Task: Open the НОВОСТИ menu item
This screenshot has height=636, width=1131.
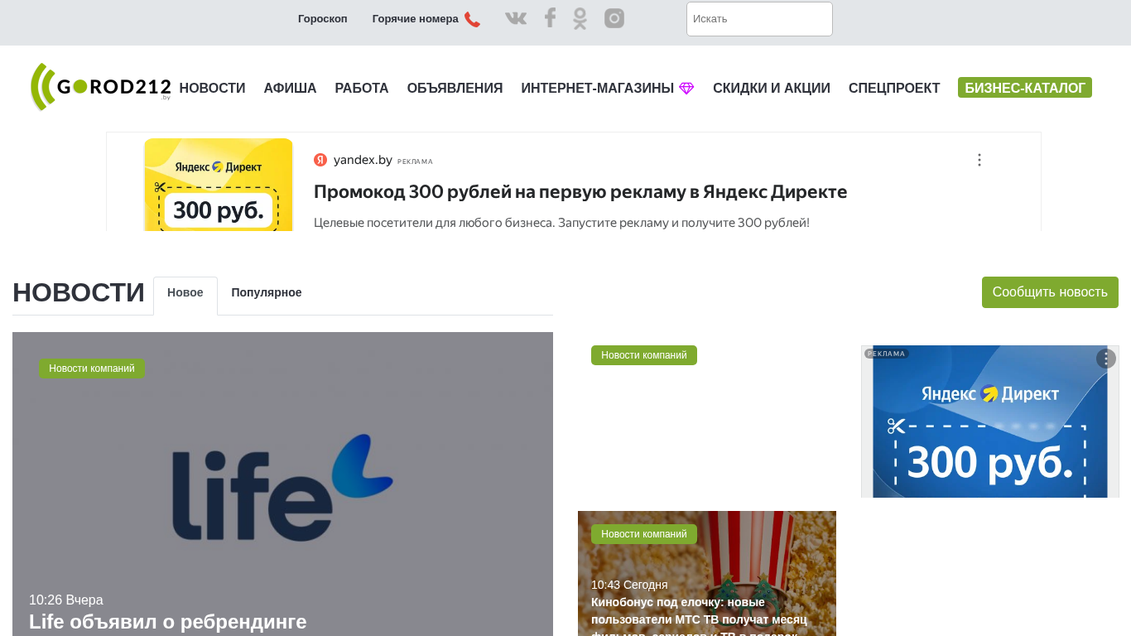Action: 212,89
